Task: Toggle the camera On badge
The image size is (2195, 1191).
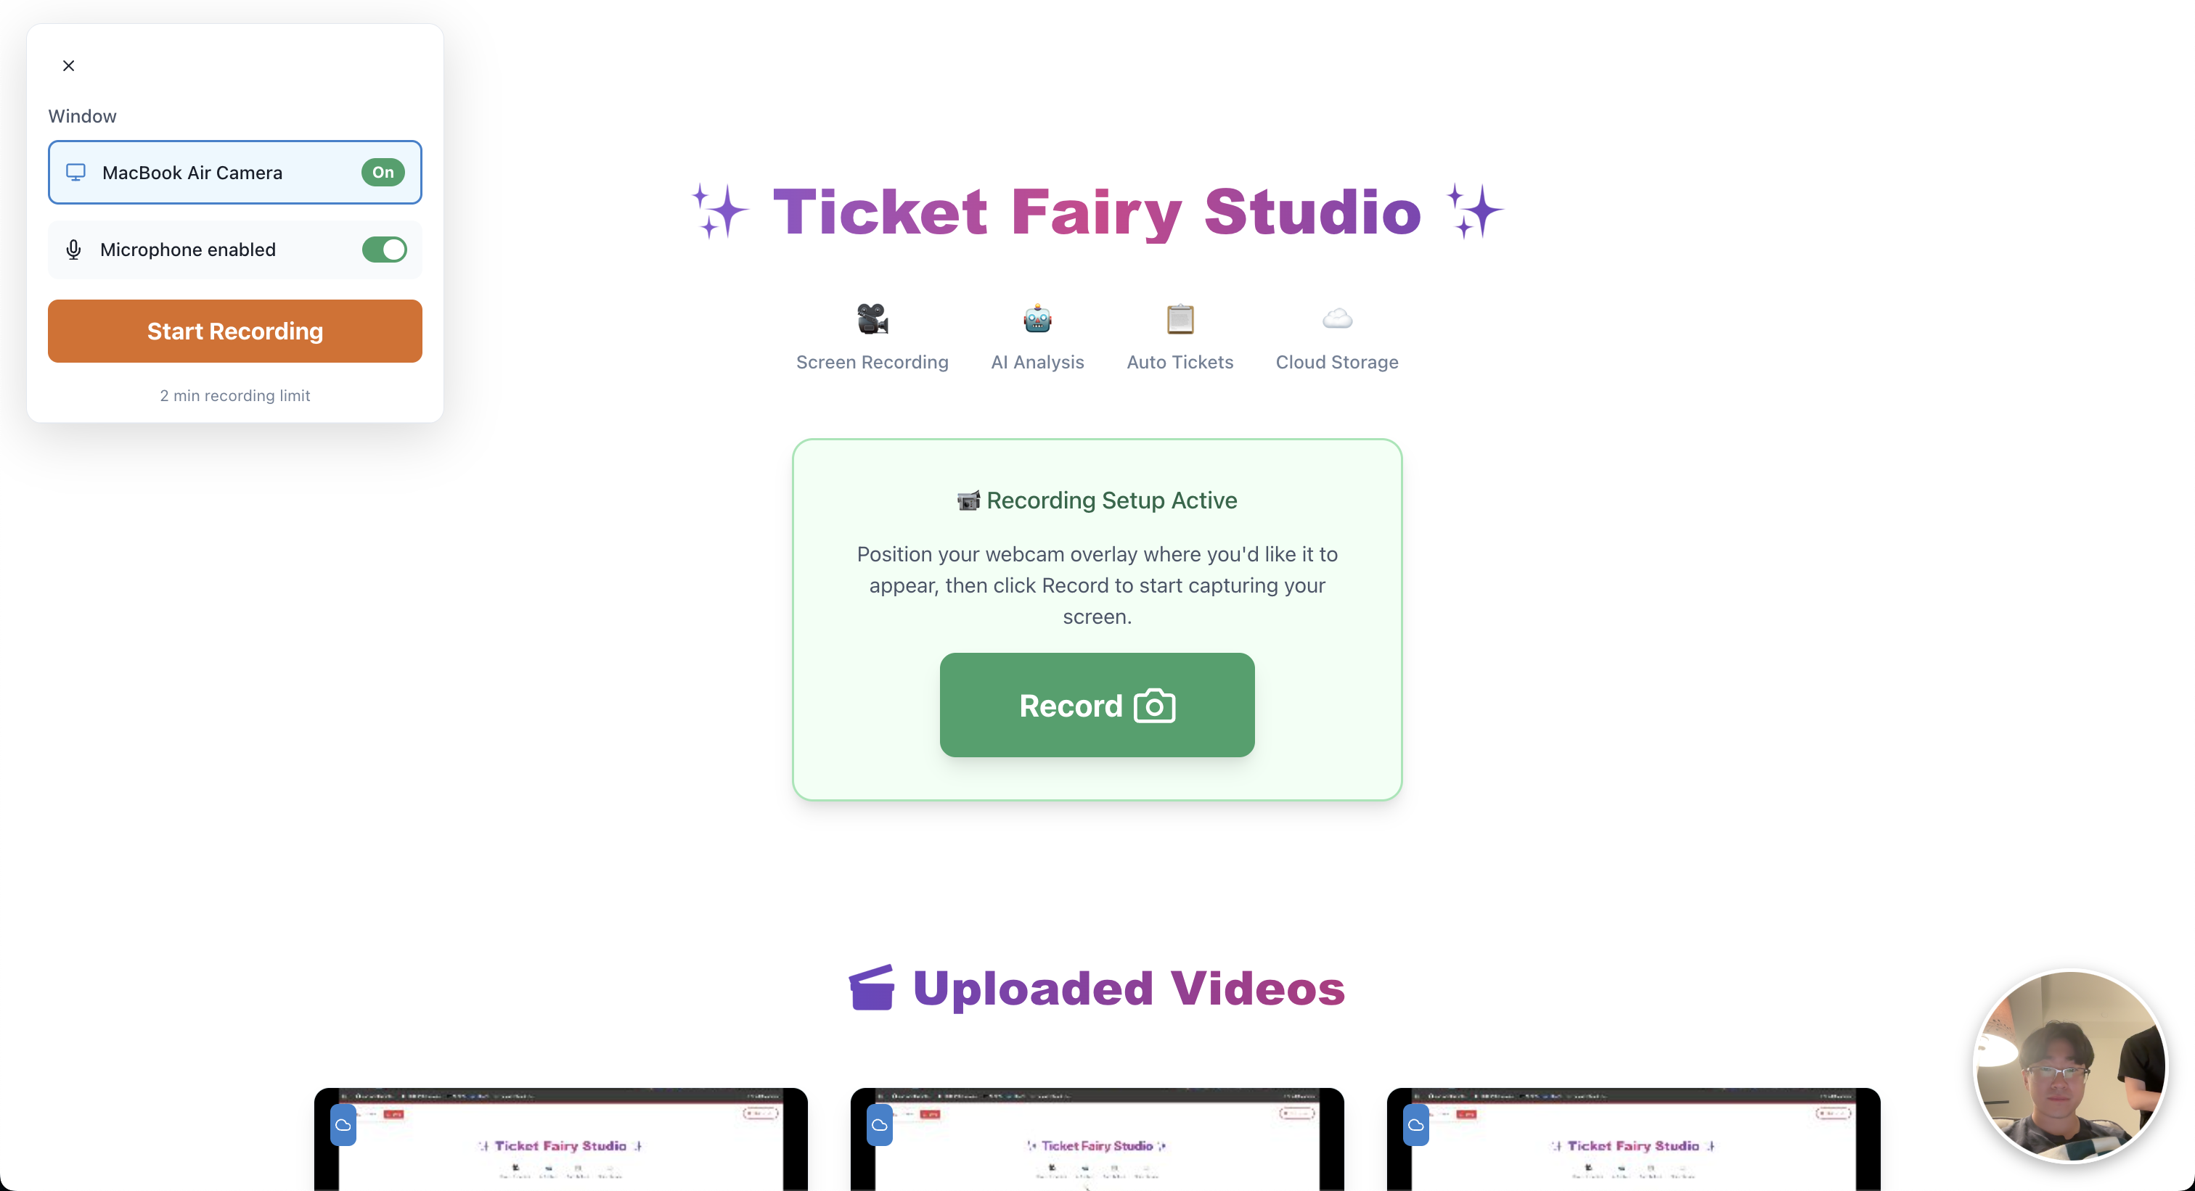Action: [x=383, y=172]
